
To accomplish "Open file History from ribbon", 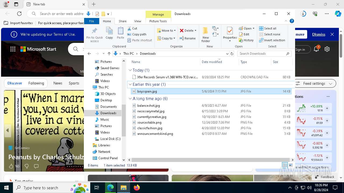I will [x=246, y=40].
